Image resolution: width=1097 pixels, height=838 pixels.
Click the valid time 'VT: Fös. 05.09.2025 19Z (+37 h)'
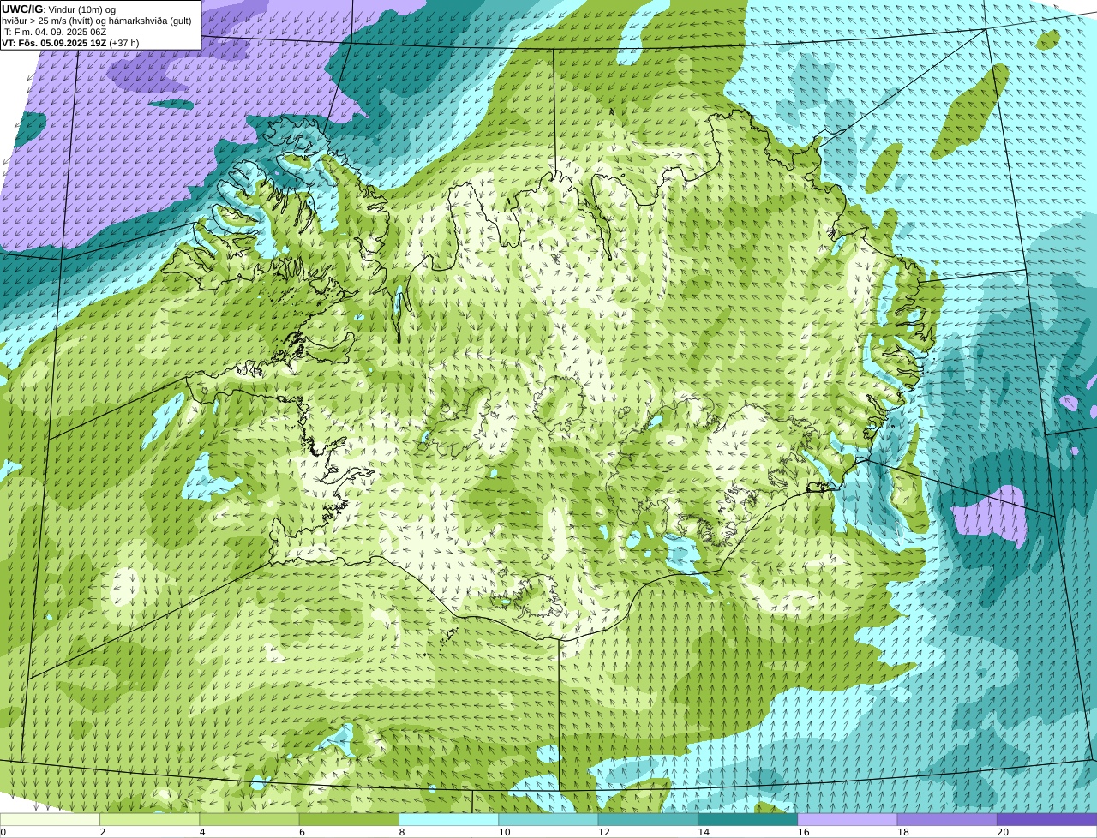click(x=70, y=43)
